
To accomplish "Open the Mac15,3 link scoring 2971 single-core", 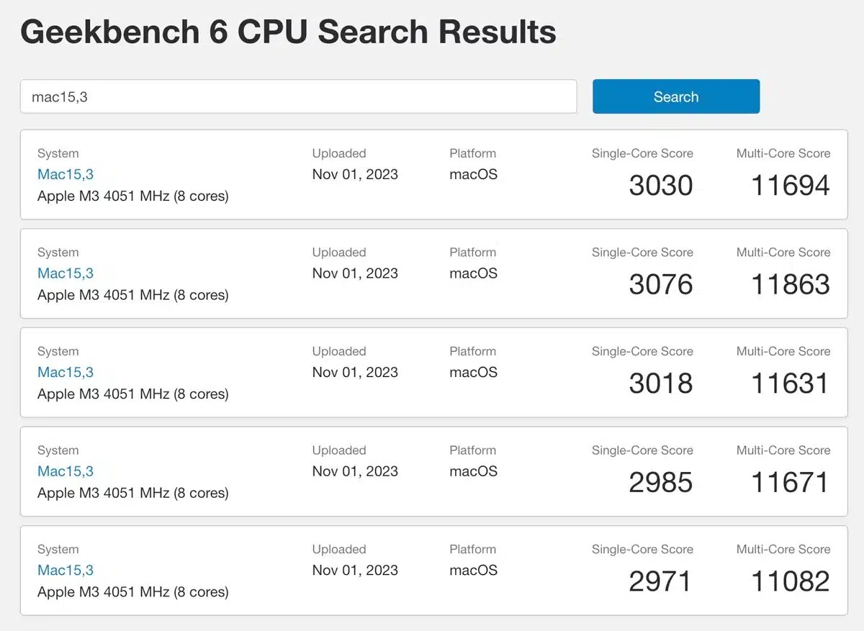I will pos(66,570).
